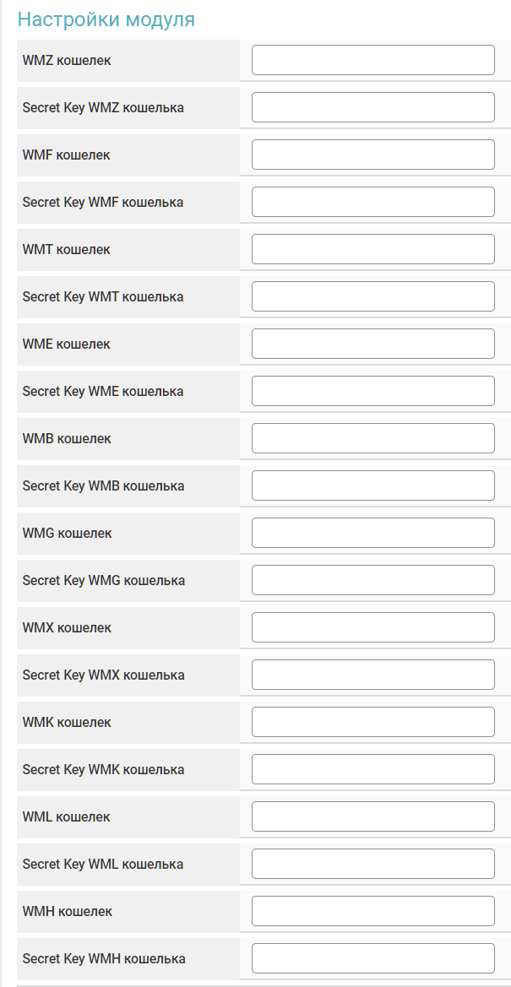Viewport: 511px width, 987px height.
Task: Select the WMG кошелек input field
Action: coord(372,533)
